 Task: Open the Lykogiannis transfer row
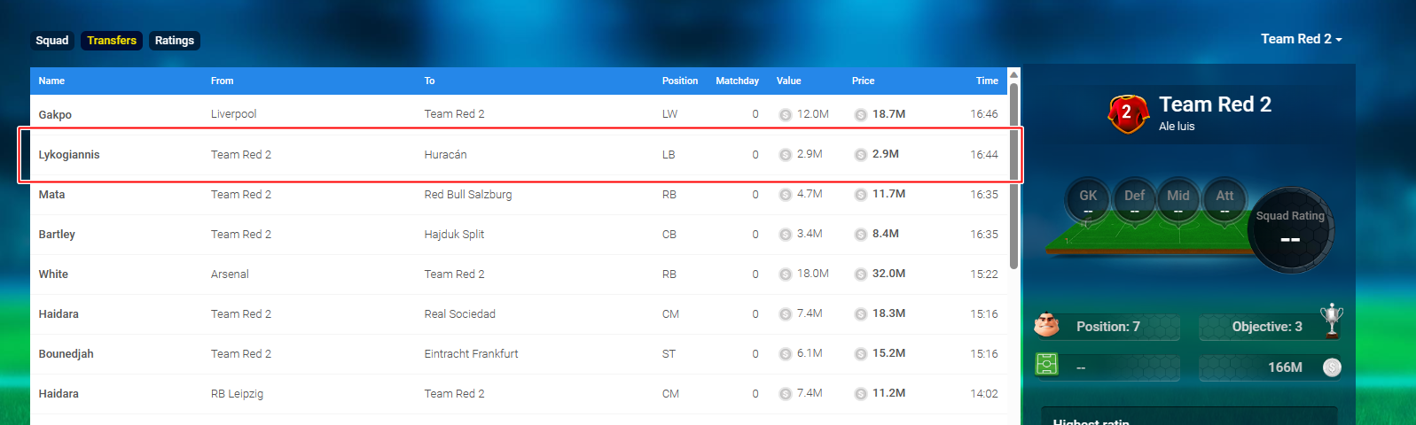point(519,155)
